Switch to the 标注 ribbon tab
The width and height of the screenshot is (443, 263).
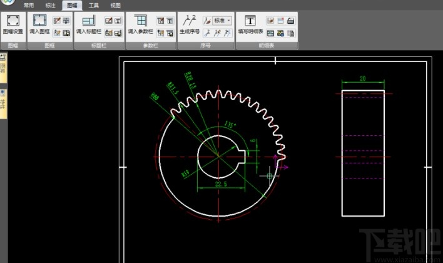51,5
